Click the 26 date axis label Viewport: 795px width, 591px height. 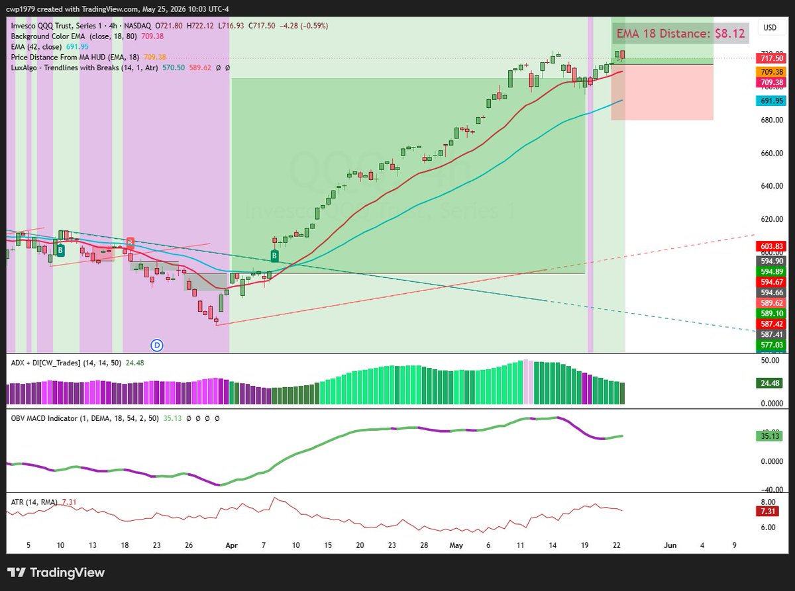pyautogui.click(x=188, y=546)
